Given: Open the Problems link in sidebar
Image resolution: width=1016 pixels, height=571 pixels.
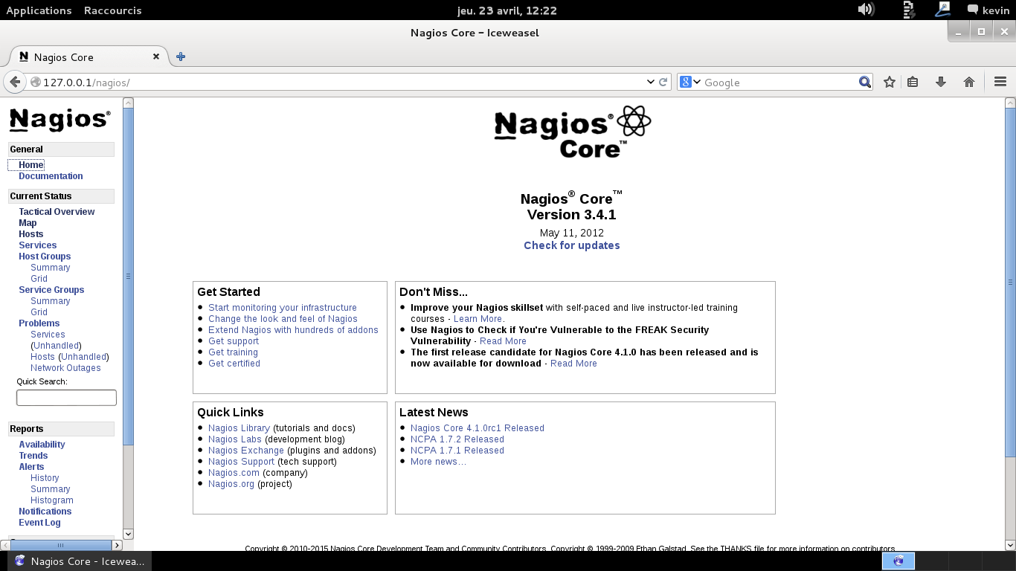Looking at the screenshot, I should pos(39,323).
